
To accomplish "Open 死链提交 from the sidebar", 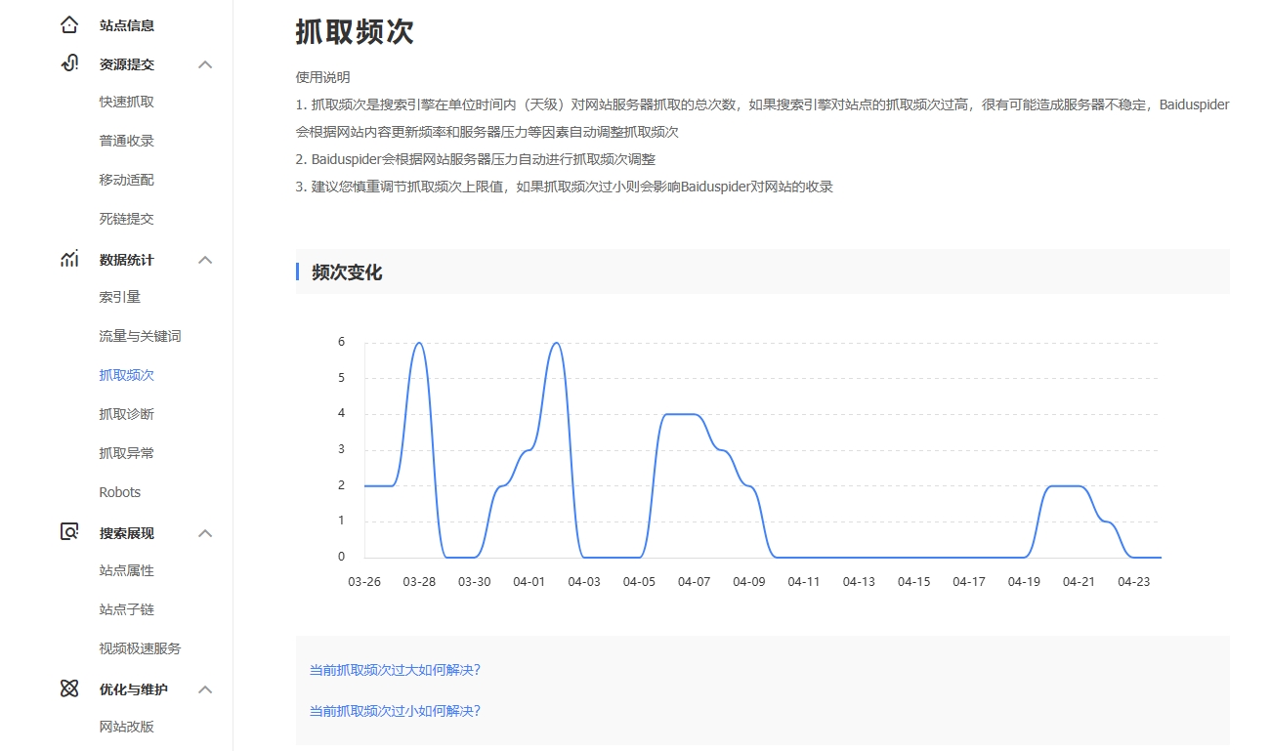I will [127, 219].
